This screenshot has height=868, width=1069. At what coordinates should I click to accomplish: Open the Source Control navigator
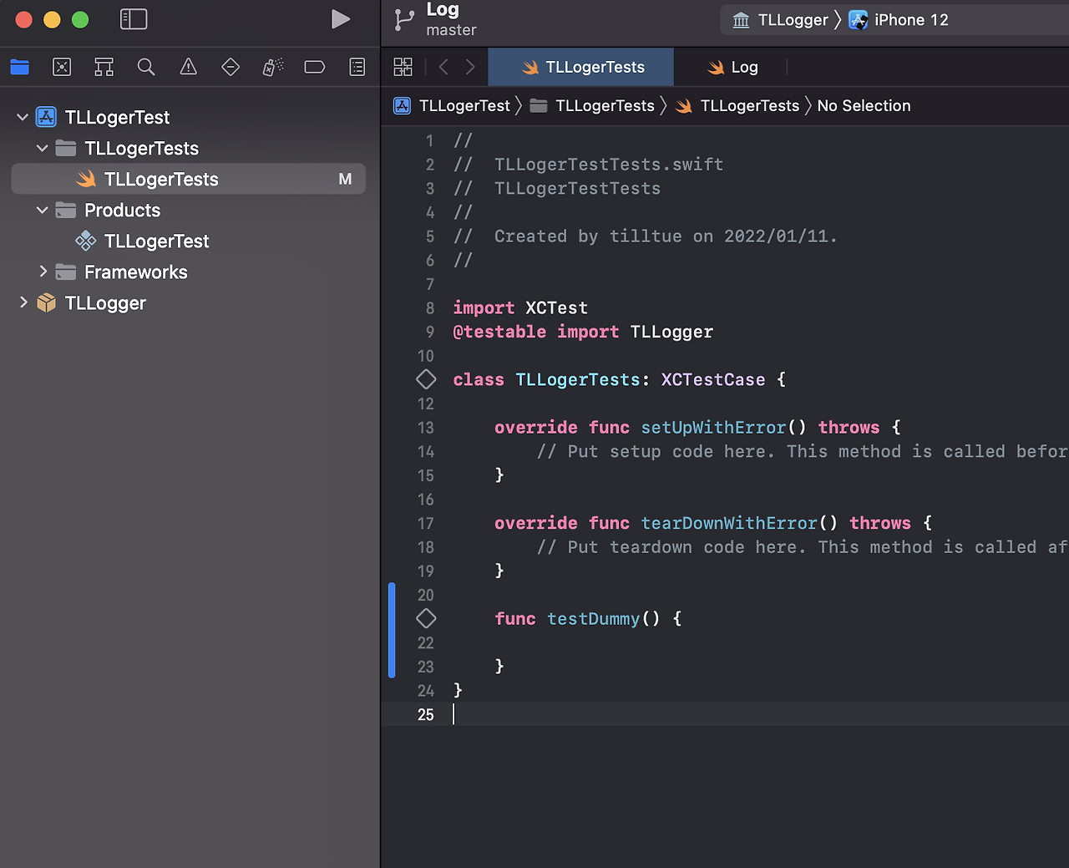coord(62,67)
